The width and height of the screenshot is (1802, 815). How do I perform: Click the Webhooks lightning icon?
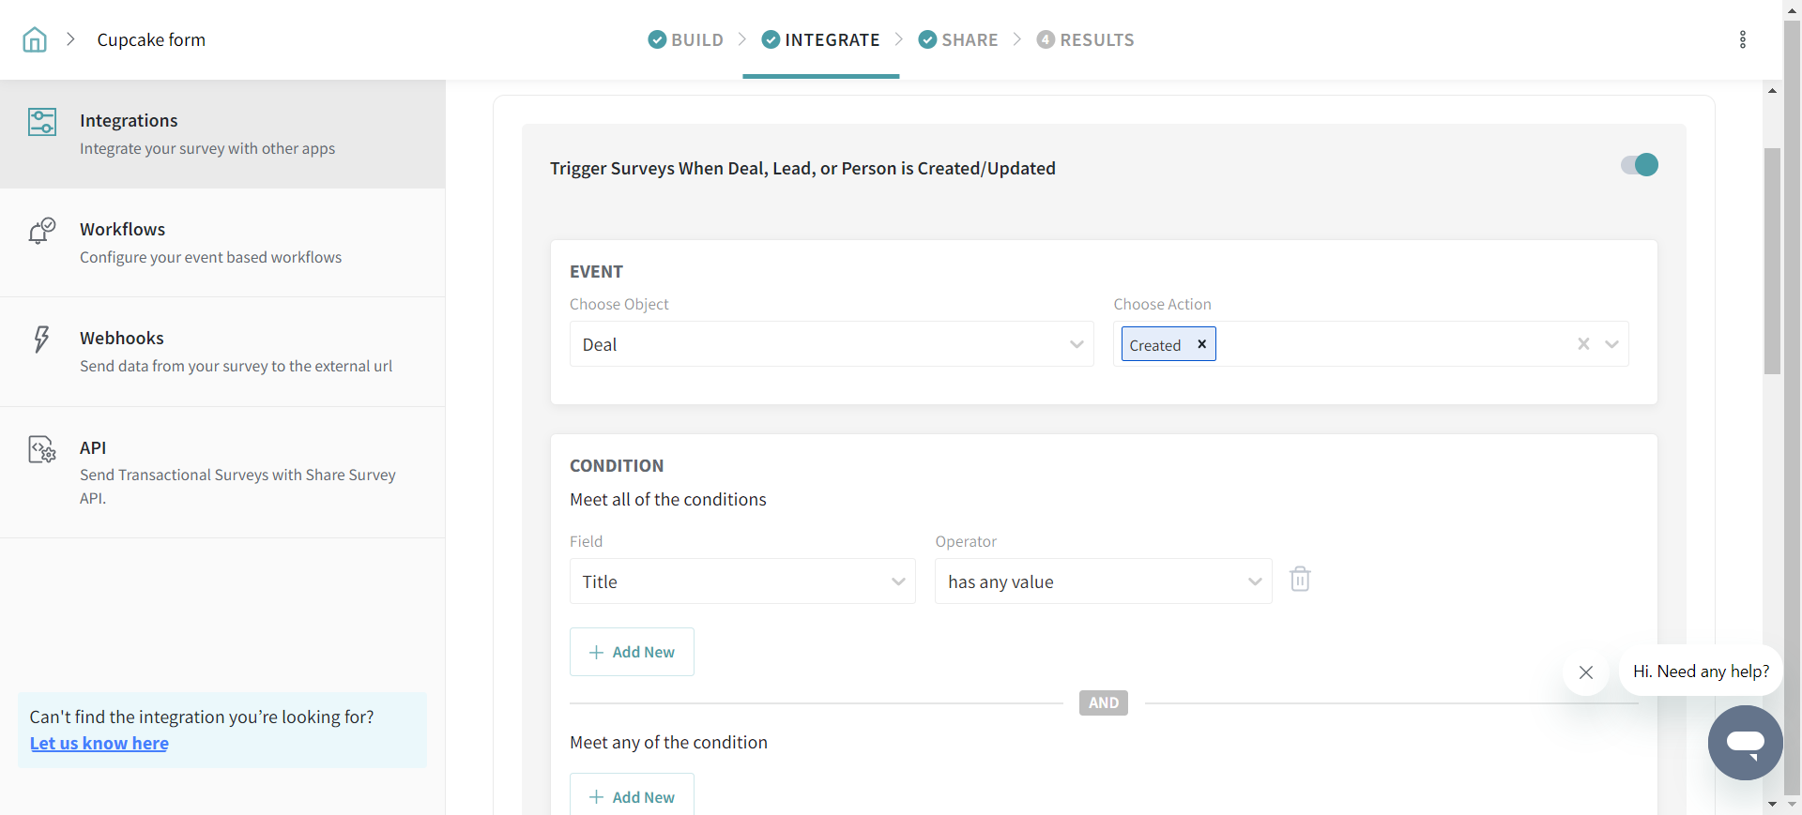pyautogui.click(x=41, y=339)
